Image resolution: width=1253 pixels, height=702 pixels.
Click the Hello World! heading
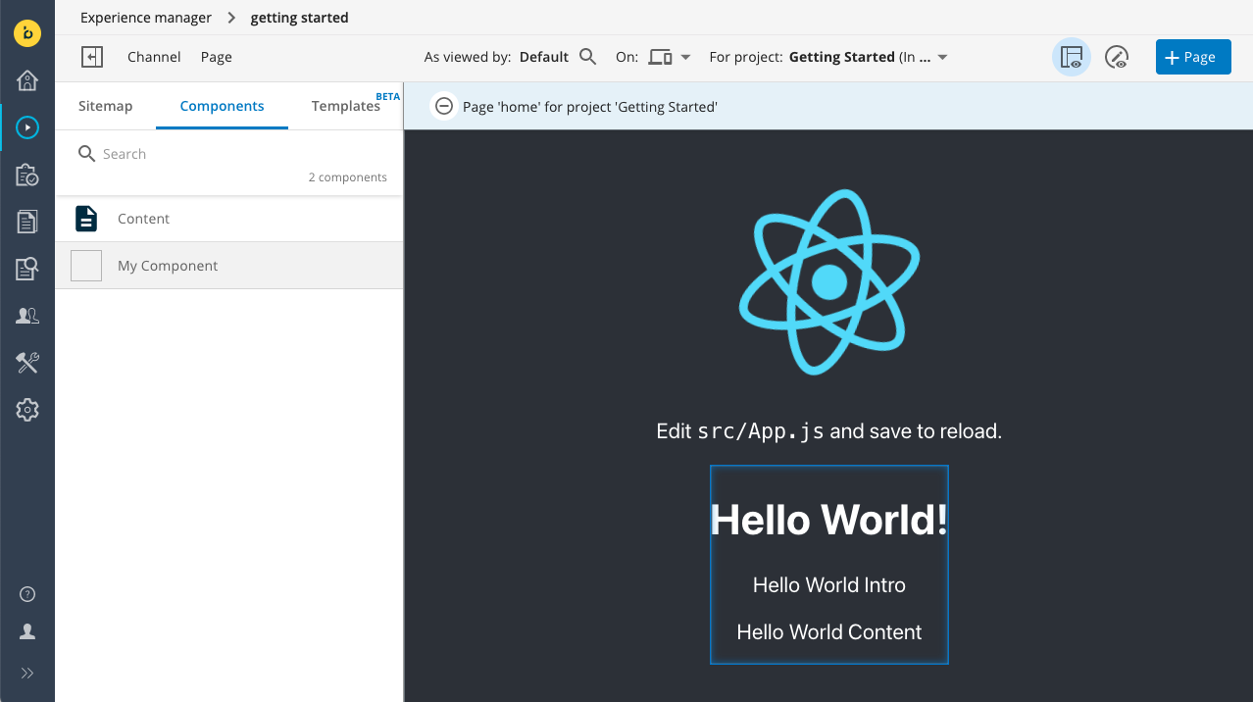pos(829,520)
